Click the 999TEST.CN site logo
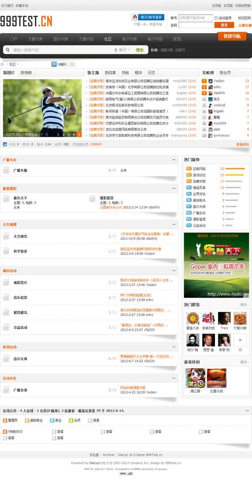Image resolution: width=252 pixels, height=480 pixels. click(26, 21)
